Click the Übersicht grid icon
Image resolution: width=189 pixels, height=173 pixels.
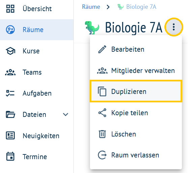(10, 9)
